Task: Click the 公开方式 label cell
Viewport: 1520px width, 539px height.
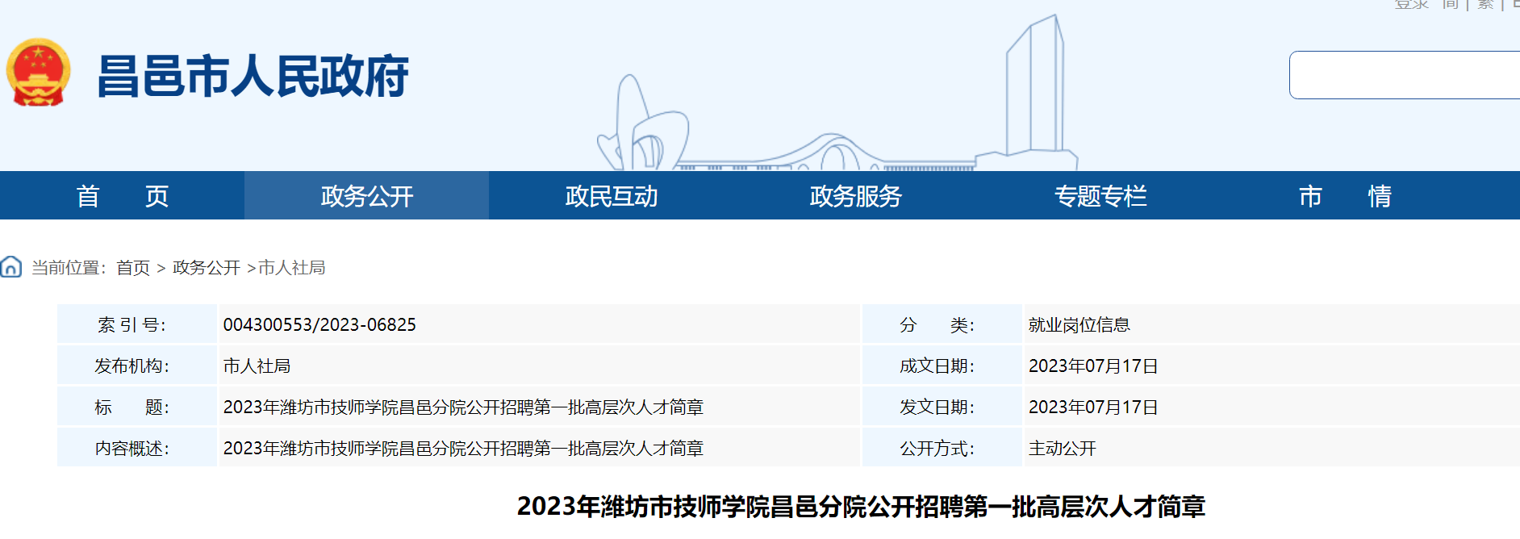Action: (x=942, y=448)
